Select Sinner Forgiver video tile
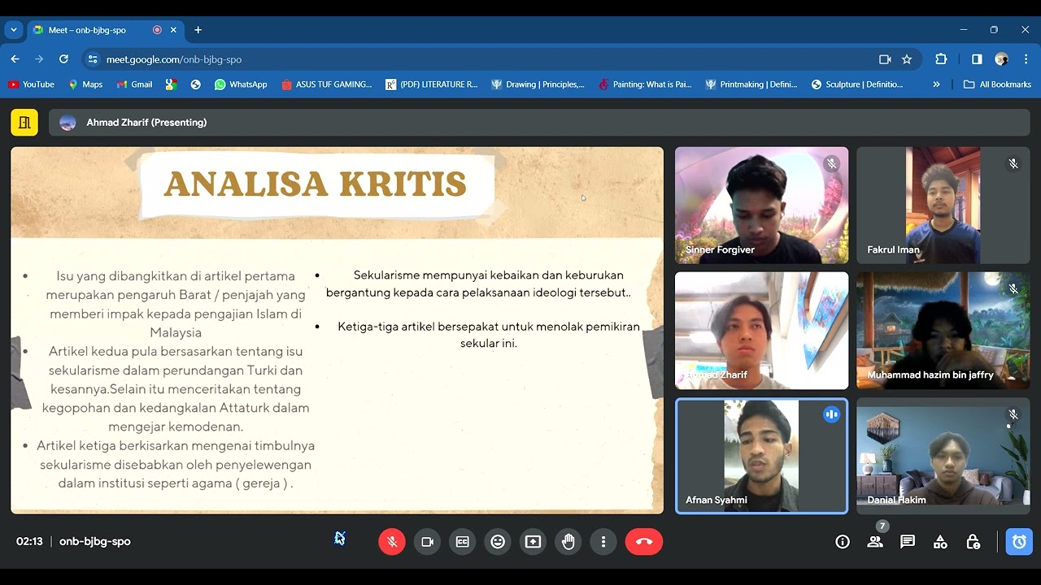 point(761,206)
